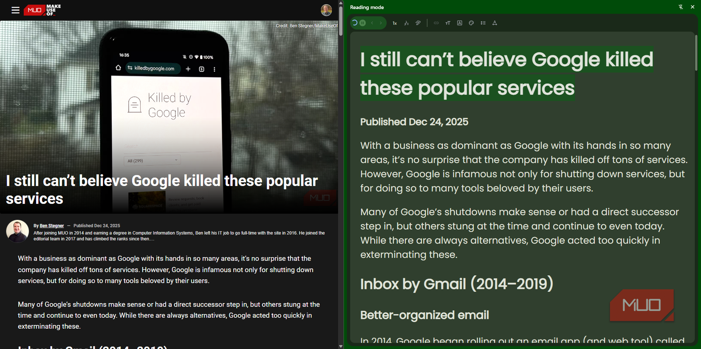Click the article page vertical scrollbar
701x349 pixels.
(341, 21)
